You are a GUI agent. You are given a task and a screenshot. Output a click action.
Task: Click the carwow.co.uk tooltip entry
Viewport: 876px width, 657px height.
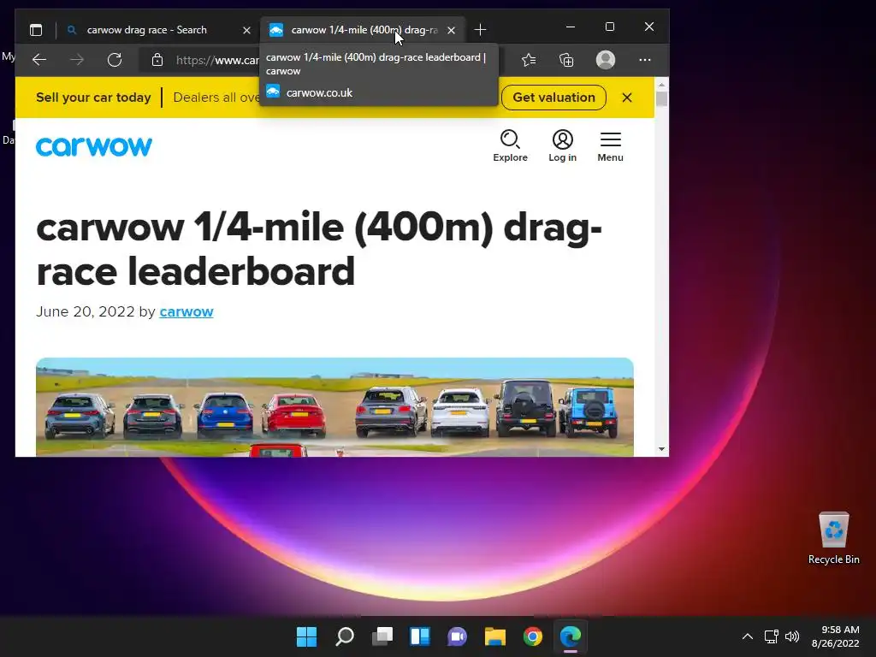pyautogui.click(x=319, y=92)
